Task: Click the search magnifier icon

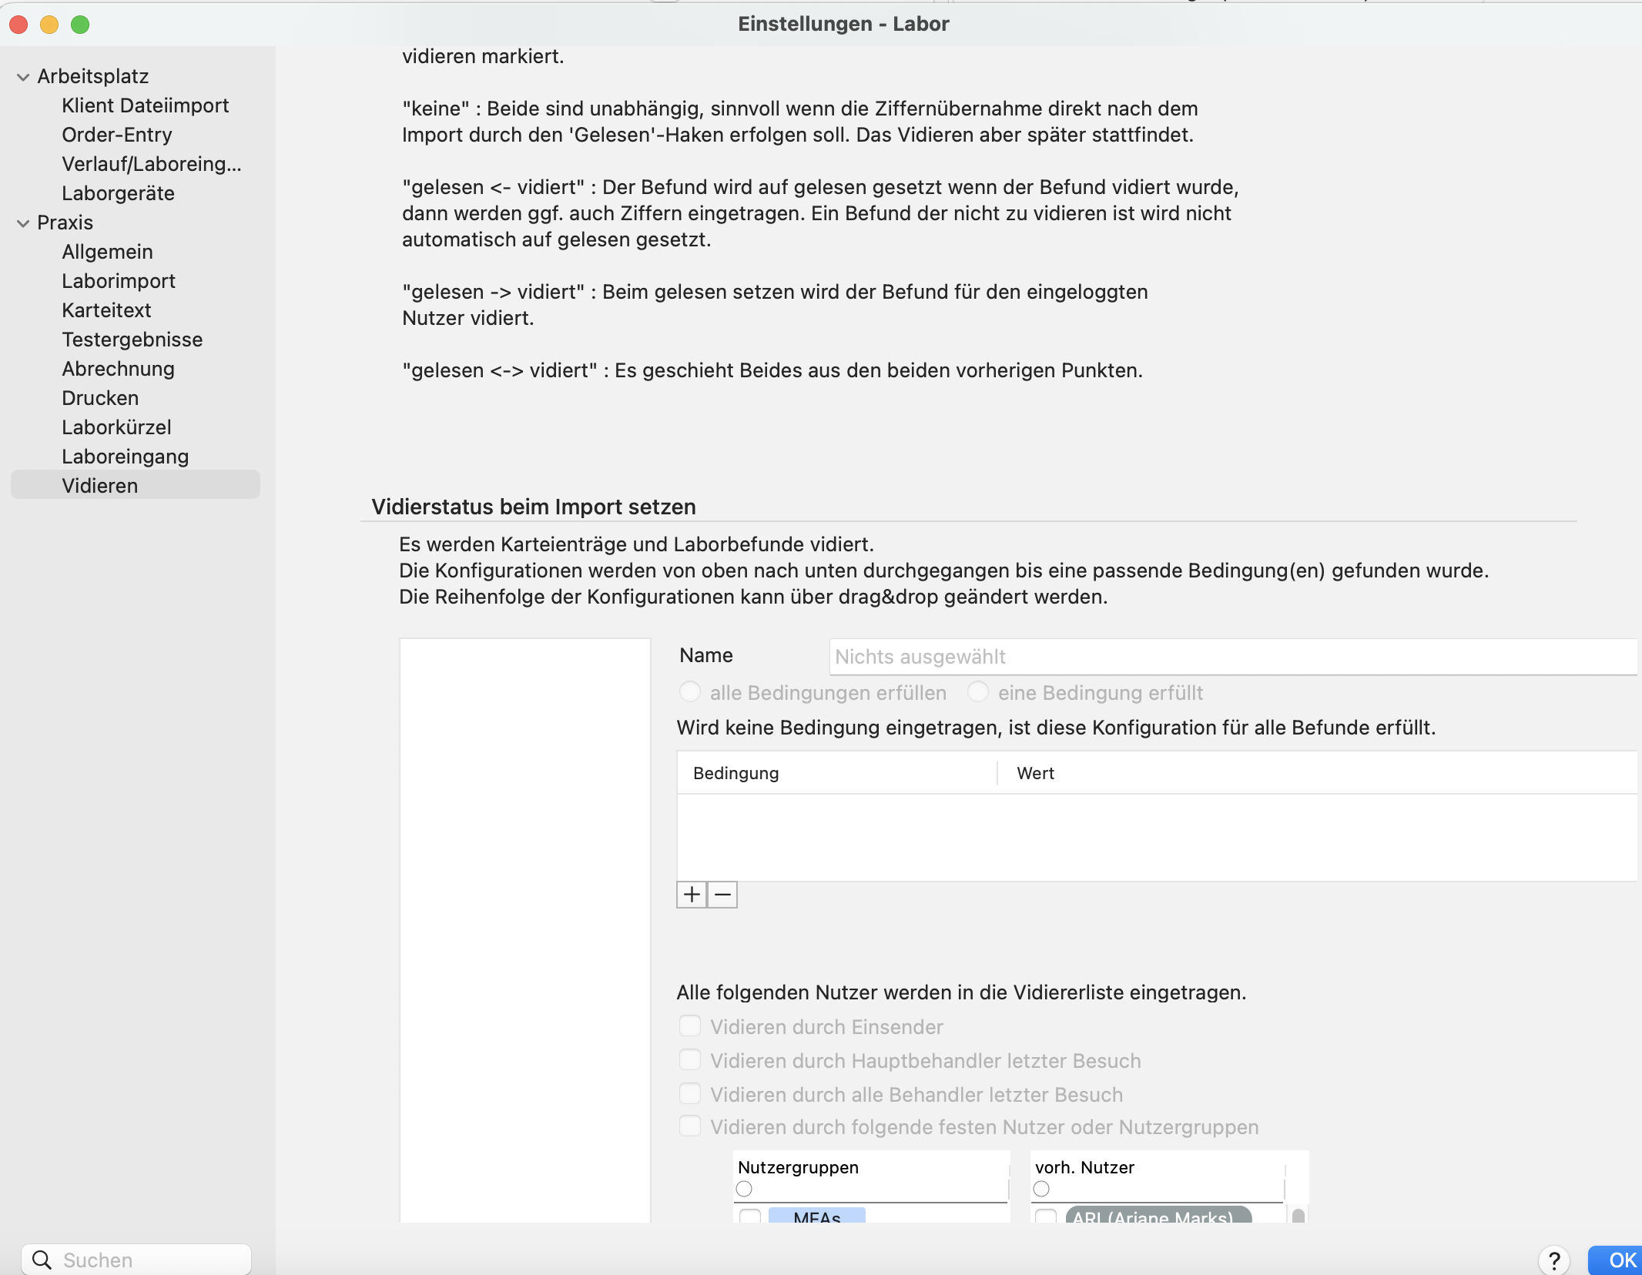Action: (x=42, y=1260)
